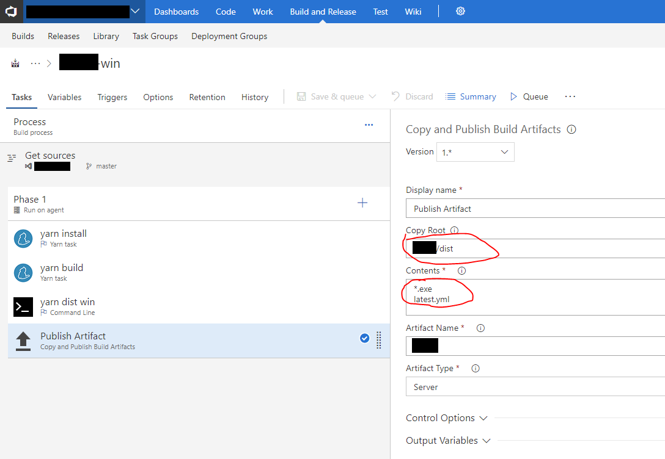The height and width of the screenshot is (459, 665).
Task: Click the master branch label
Action: (106, 166)
